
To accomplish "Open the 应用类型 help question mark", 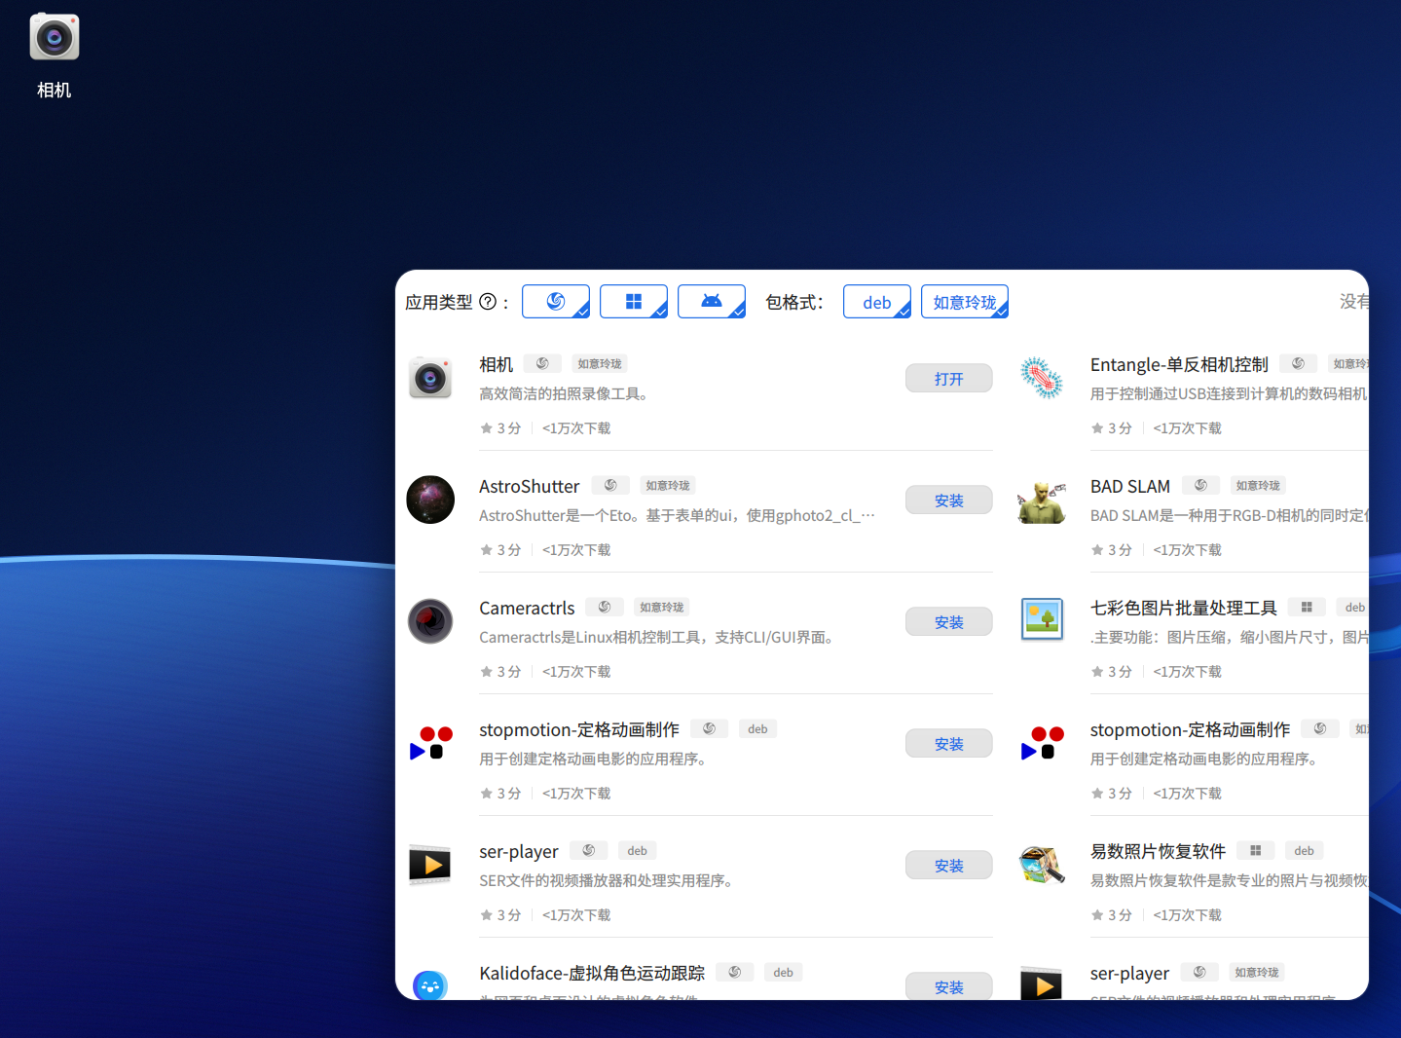I will (486, 302).
